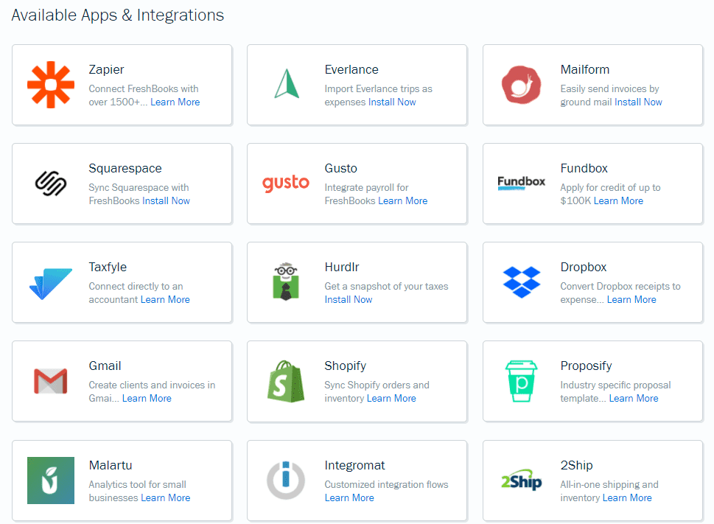Open Learn More link for Shopify
This screenshot has height=524, width=714.
click(x=391, y=399)
